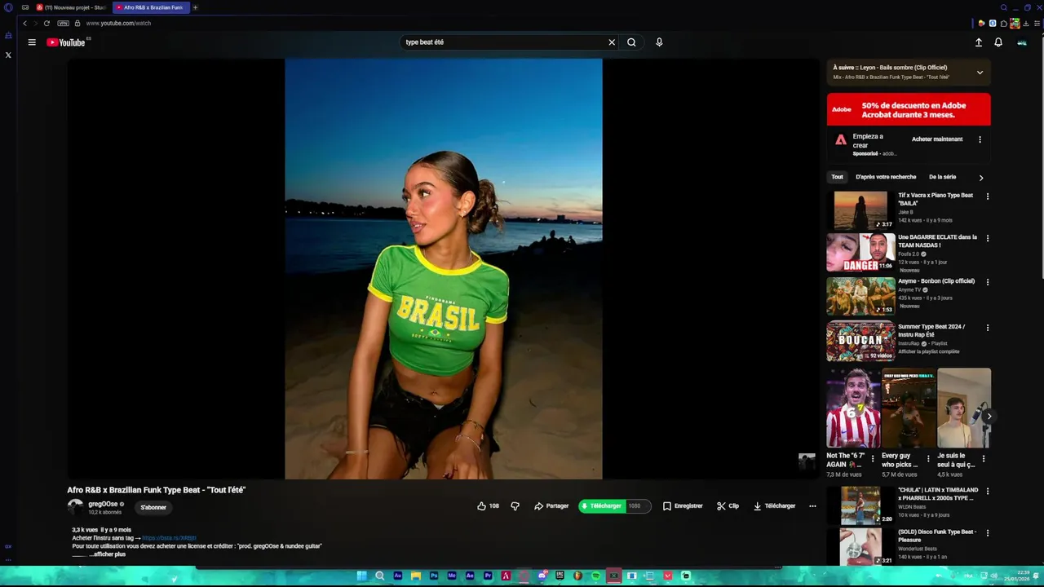Go back in the browser
Screen dimensions: 1044x587
tap(24, 23)
